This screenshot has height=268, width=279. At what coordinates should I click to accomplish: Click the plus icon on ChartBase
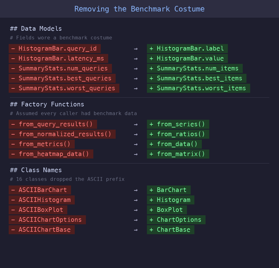pos(151,230)
